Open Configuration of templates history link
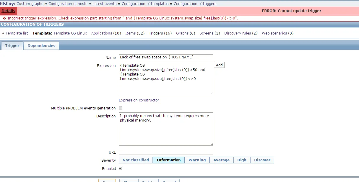Image resolution: width=359 pixels, height=182 pixels. click(x=145, y=4)
